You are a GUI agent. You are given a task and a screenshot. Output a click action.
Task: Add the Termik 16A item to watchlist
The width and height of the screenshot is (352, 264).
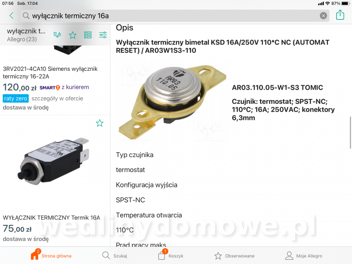(100, 123)
